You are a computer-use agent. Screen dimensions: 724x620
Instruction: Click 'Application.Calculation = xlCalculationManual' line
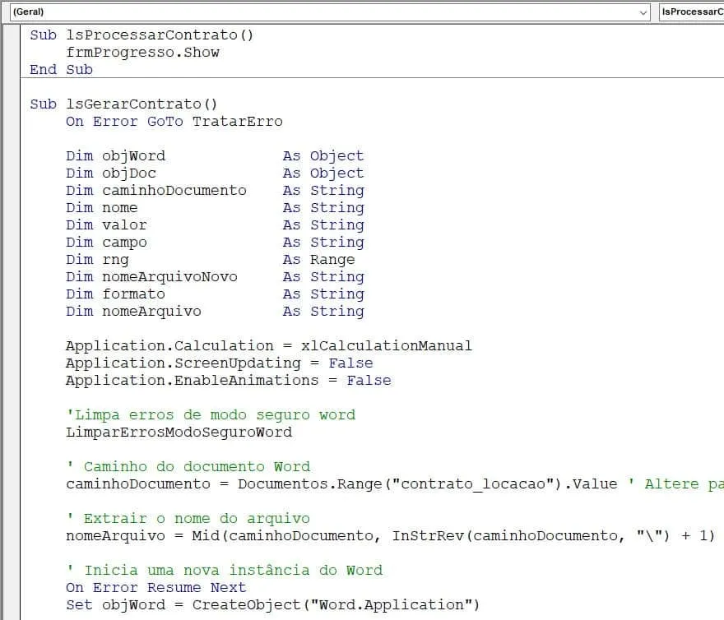coord(269,346)
